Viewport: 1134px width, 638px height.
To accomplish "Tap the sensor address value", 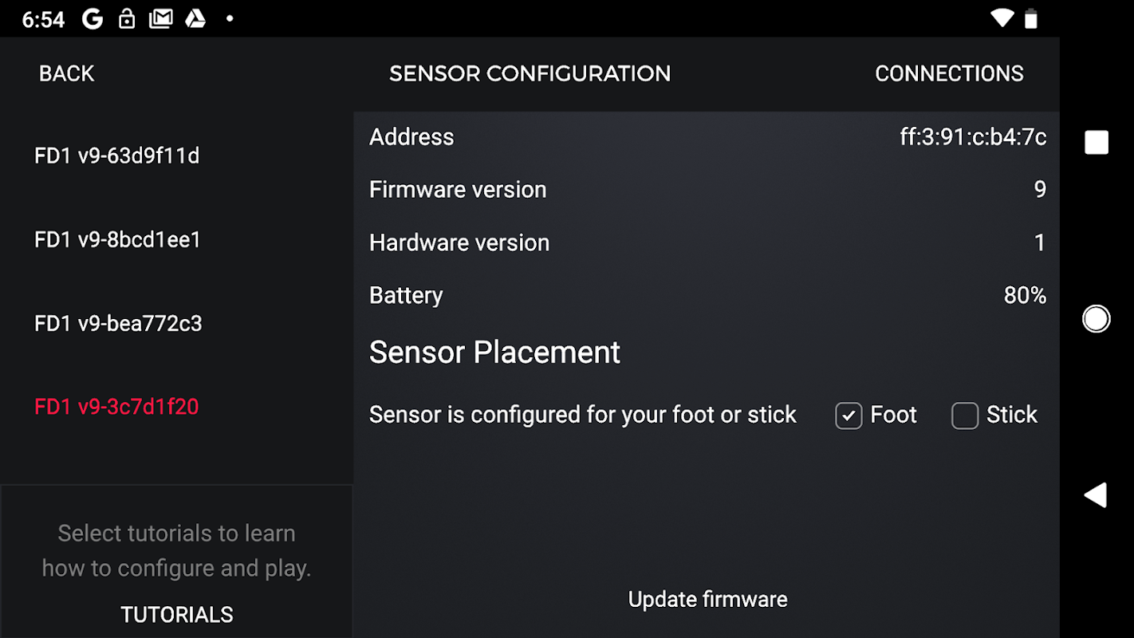I will coord(973,137).
